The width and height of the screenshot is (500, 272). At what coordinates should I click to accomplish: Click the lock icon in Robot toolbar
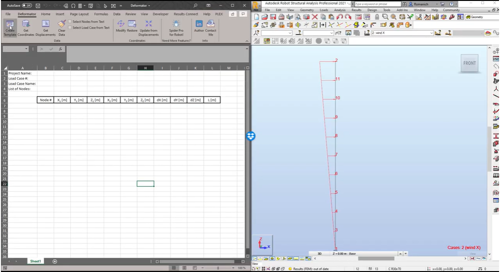(377, 17)
